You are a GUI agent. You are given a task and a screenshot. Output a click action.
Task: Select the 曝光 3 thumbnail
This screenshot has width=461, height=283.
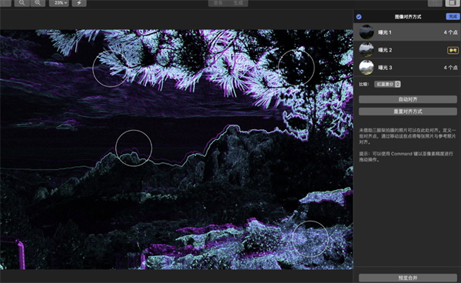pyautogui.click(x=366, y=68)
